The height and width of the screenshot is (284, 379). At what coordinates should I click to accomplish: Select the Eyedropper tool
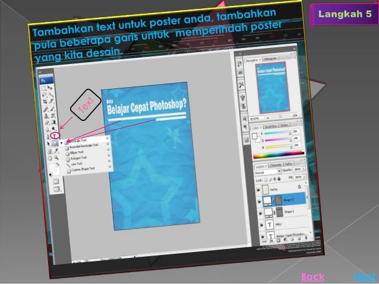56,151
